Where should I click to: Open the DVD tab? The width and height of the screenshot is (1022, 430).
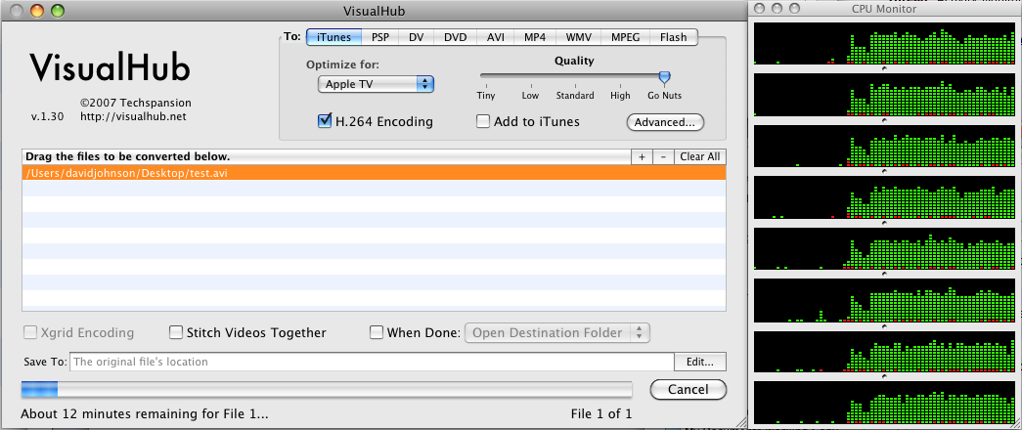(455, 37)
